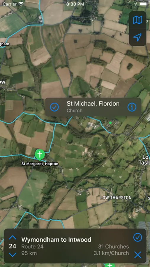The height and width of the screenshot is (267, 150).
Task: Tap the battery indicator in status bar
Action: pyautogui.click(x=143, y=4)
